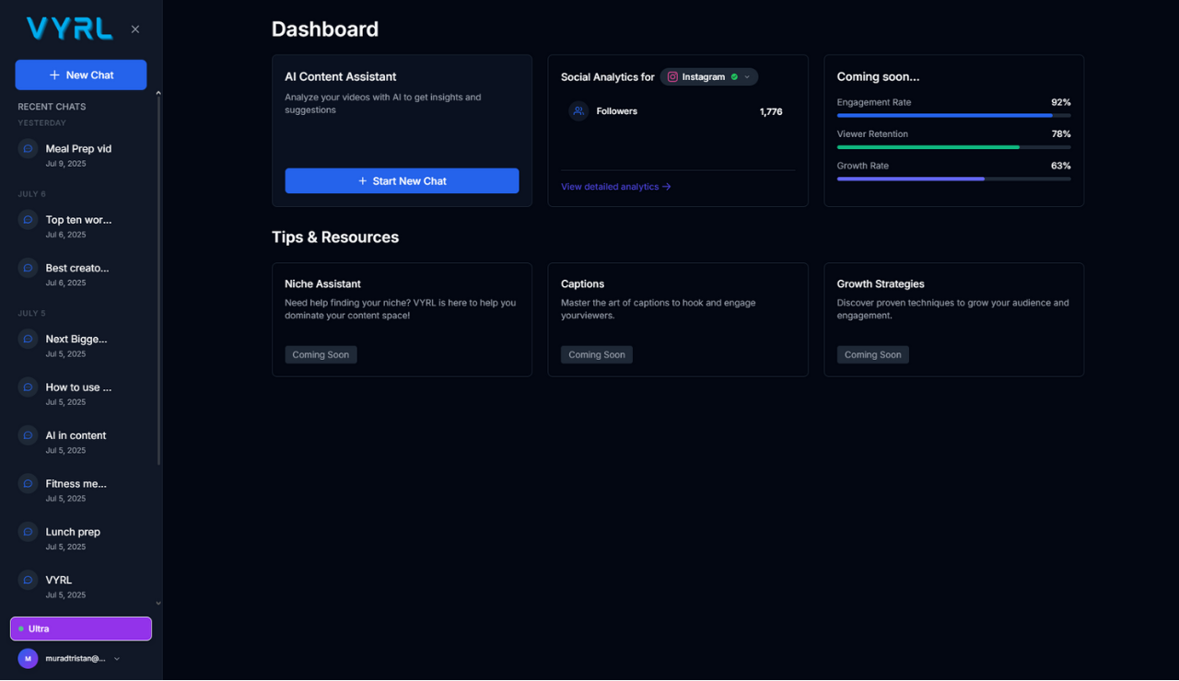Image resolution: width=1179 pixels, height=681 pixels.
Task: Open the Meal Prep vid chat
Action: tap(81, 155)
